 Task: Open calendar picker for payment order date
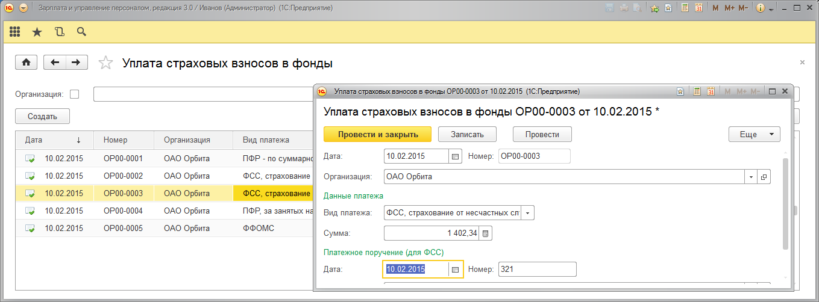pos(456,270)
